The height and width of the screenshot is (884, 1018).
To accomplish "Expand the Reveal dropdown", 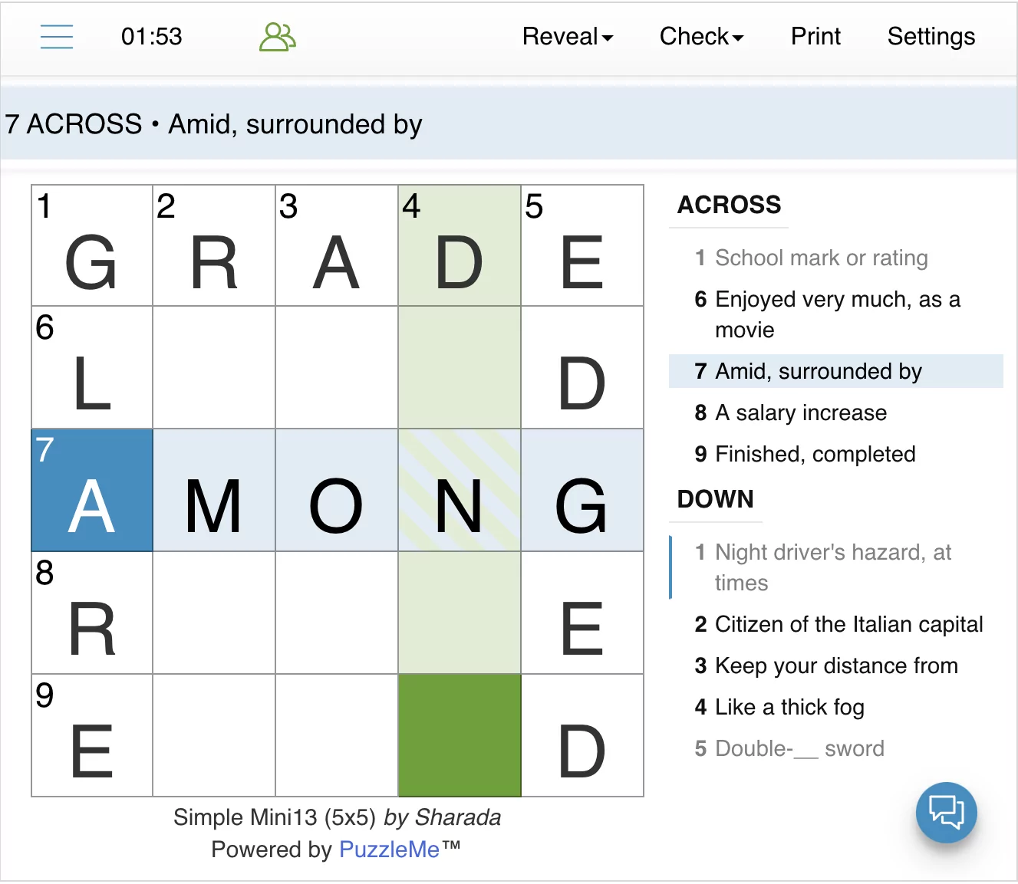I will click(568, 37).
